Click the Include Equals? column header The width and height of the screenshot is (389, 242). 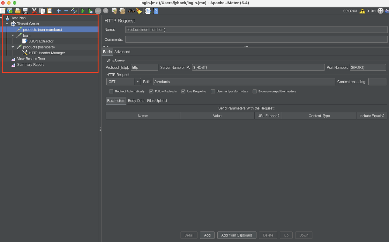tap(372, 116)
